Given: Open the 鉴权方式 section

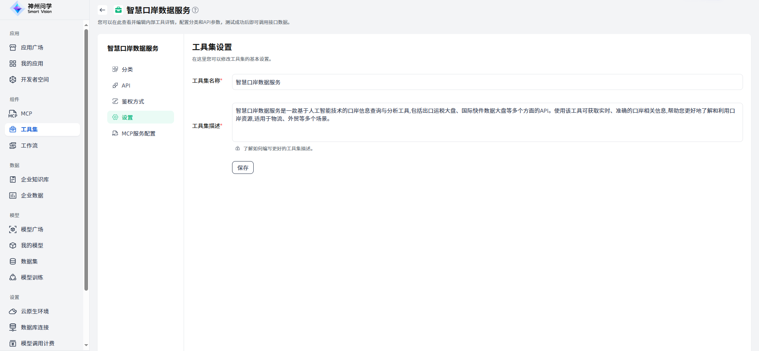Looking at the screenshot, I should pos(133,102).
